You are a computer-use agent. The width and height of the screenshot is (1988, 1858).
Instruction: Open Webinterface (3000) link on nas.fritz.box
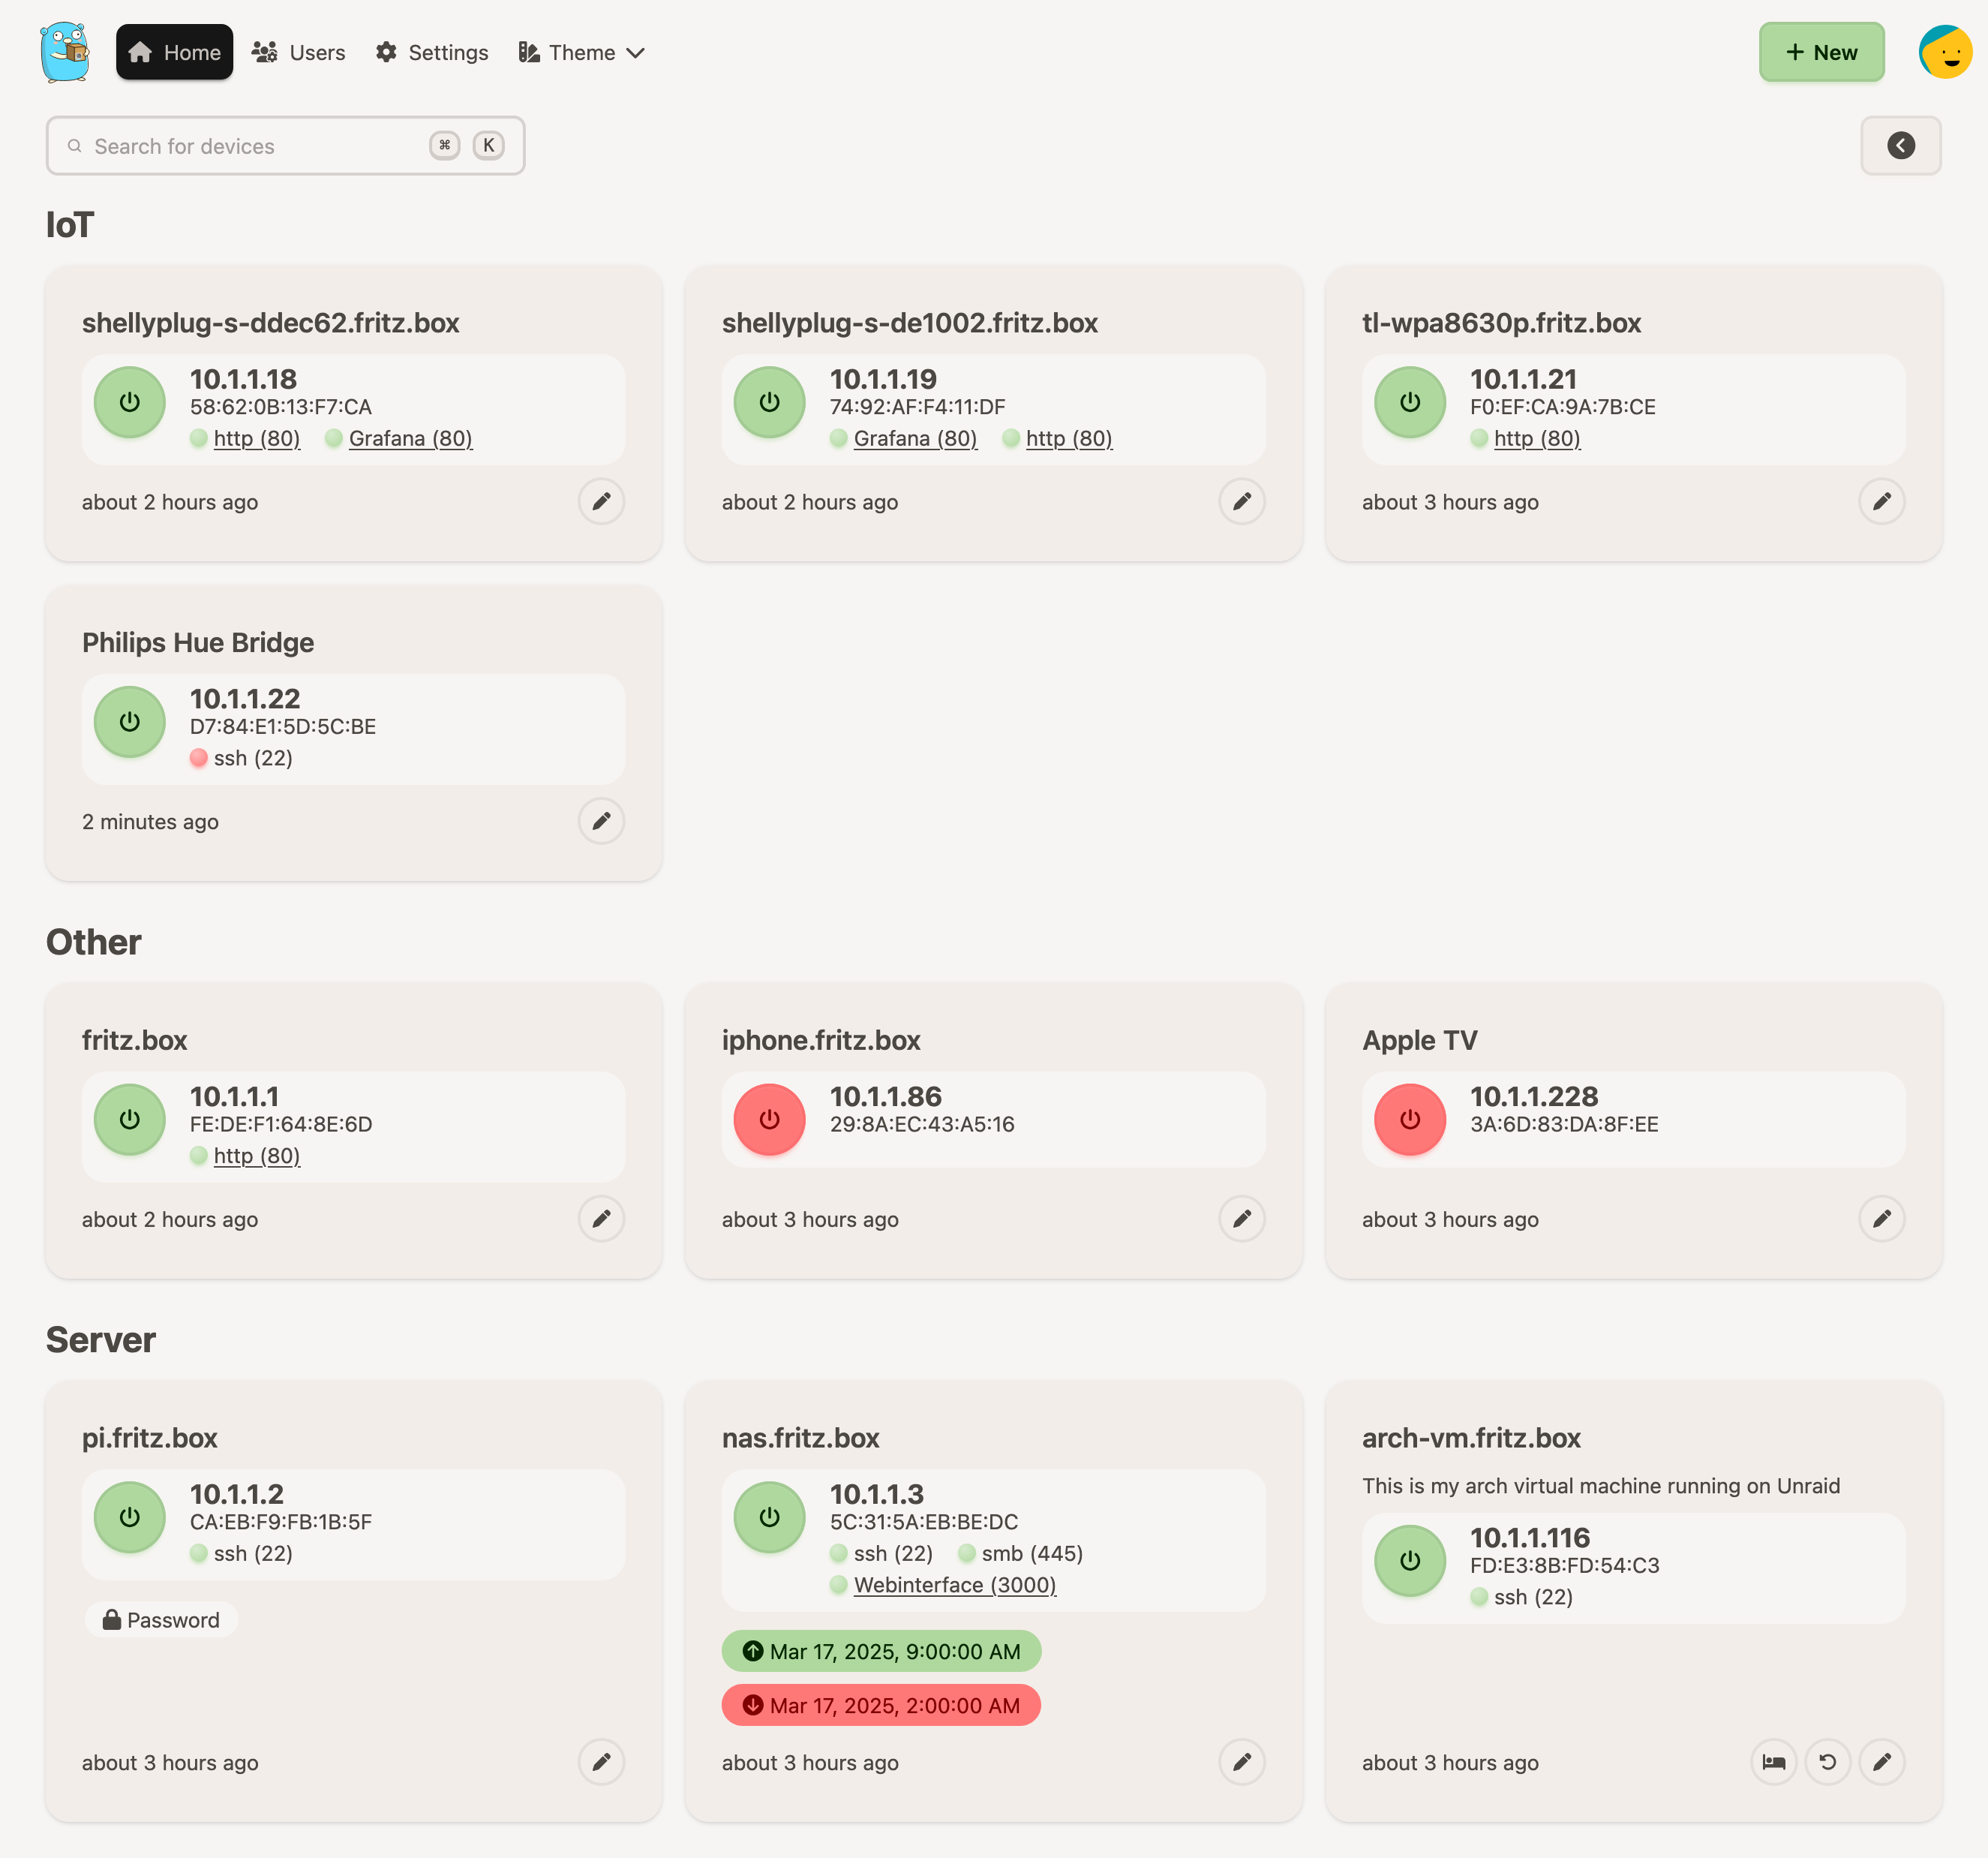pos(954,1585)
